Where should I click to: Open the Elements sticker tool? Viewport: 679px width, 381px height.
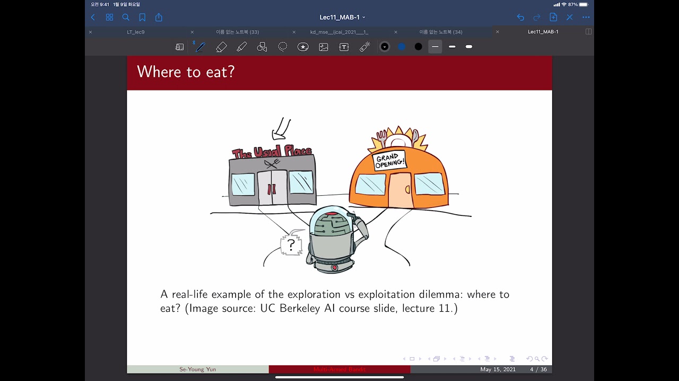[303, 47]
